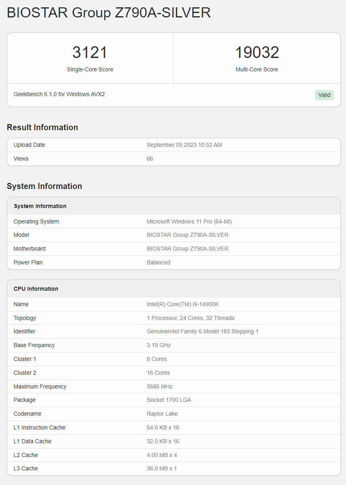Viewport: 346px width, 485px height.
Task: Click the Cluster 1 label
Action: pos(25,359)
